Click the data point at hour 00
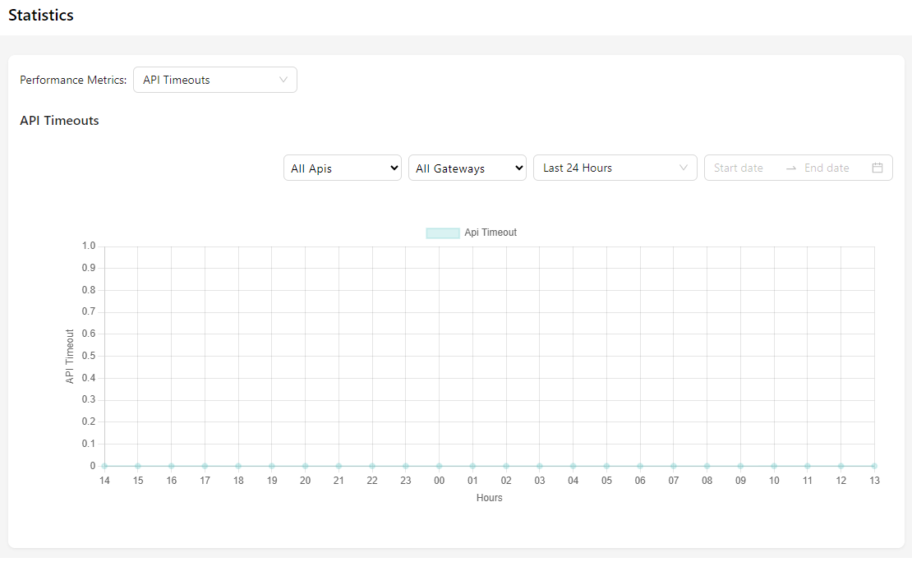Screen dimensions: 912x562 point(439,466)
